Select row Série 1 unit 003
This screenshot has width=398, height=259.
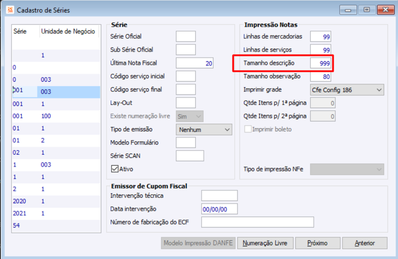tap(56, 165)
